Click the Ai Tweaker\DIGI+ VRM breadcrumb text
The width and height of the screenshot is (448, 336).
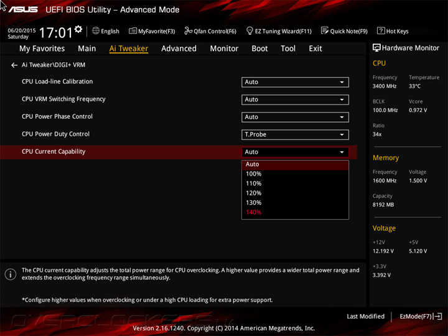pos(54,65)
